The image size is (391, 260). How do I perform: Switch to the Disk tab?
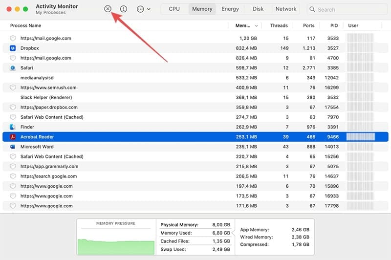258,9
